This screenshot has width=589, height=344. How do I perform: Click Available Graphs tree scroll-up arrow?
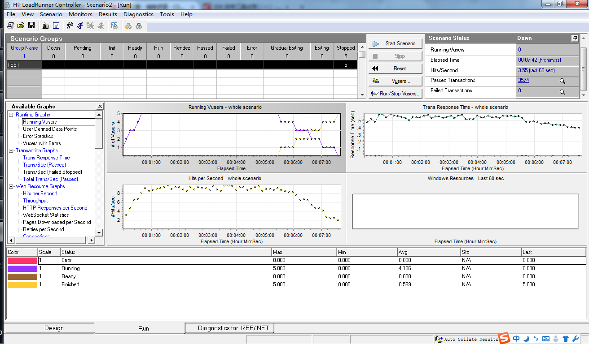tap(99, 115)
